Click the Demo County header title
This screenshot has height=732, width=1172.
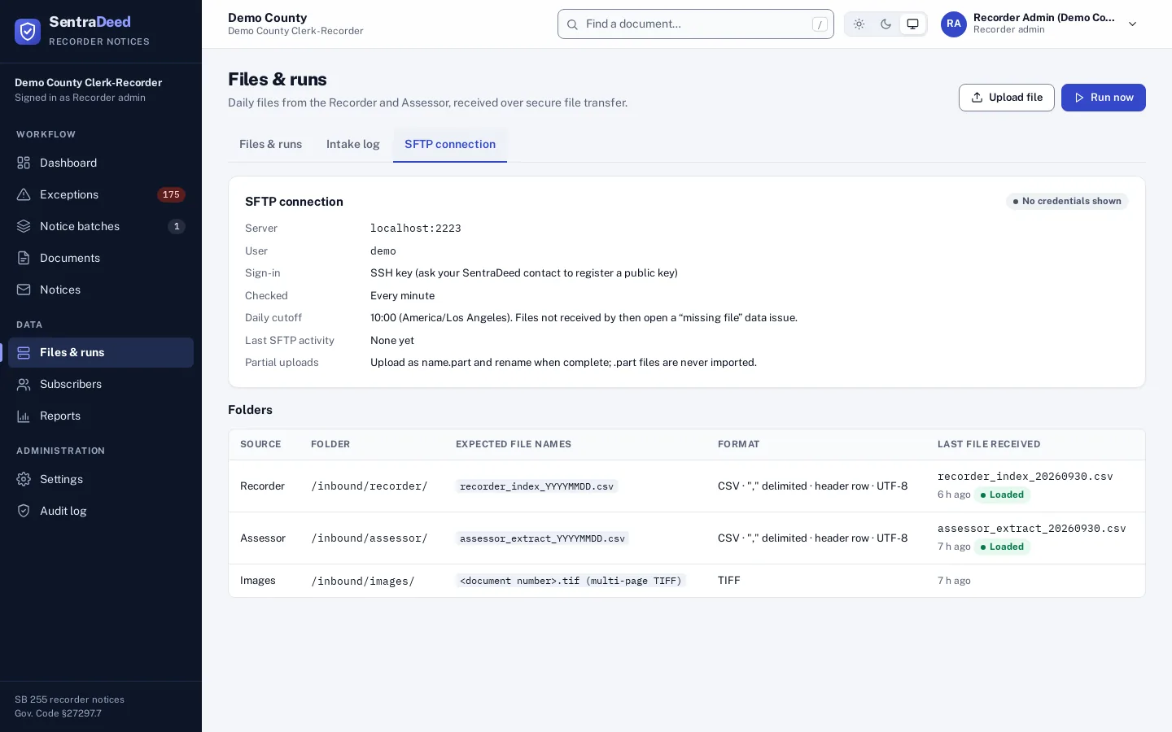pyautogui.click(x=268, y=18)
